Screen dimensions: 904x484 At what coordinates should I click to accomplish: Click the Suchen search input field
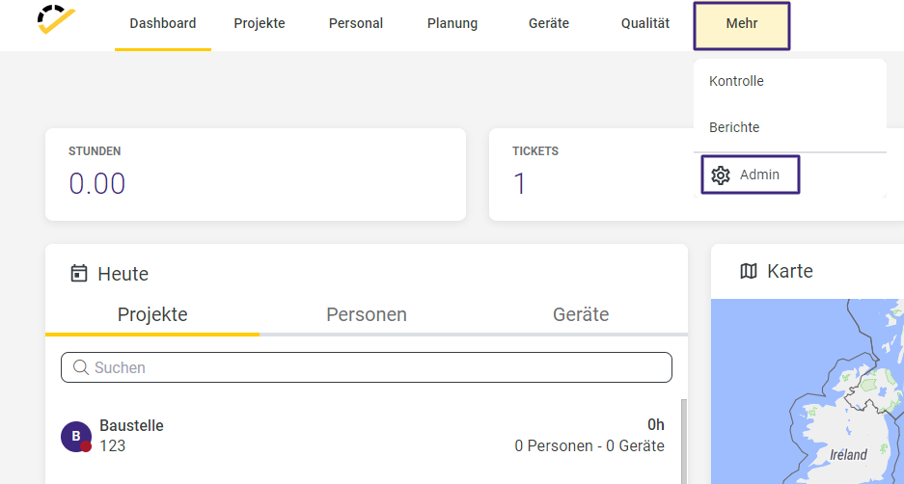pyautogui.click(x=366, y=367)
